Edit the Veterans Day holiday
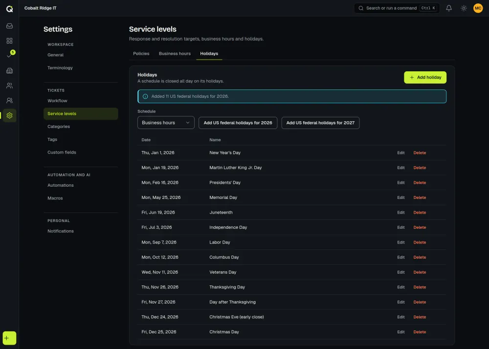 pyautogui.click(x=401, y=272)
